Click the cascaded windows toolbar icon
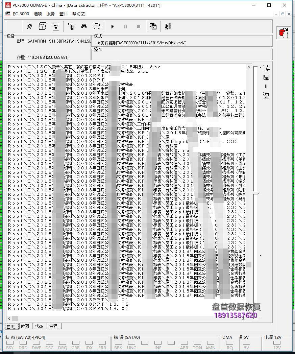Viewport: 295px width, 354px height. point(153,26)
